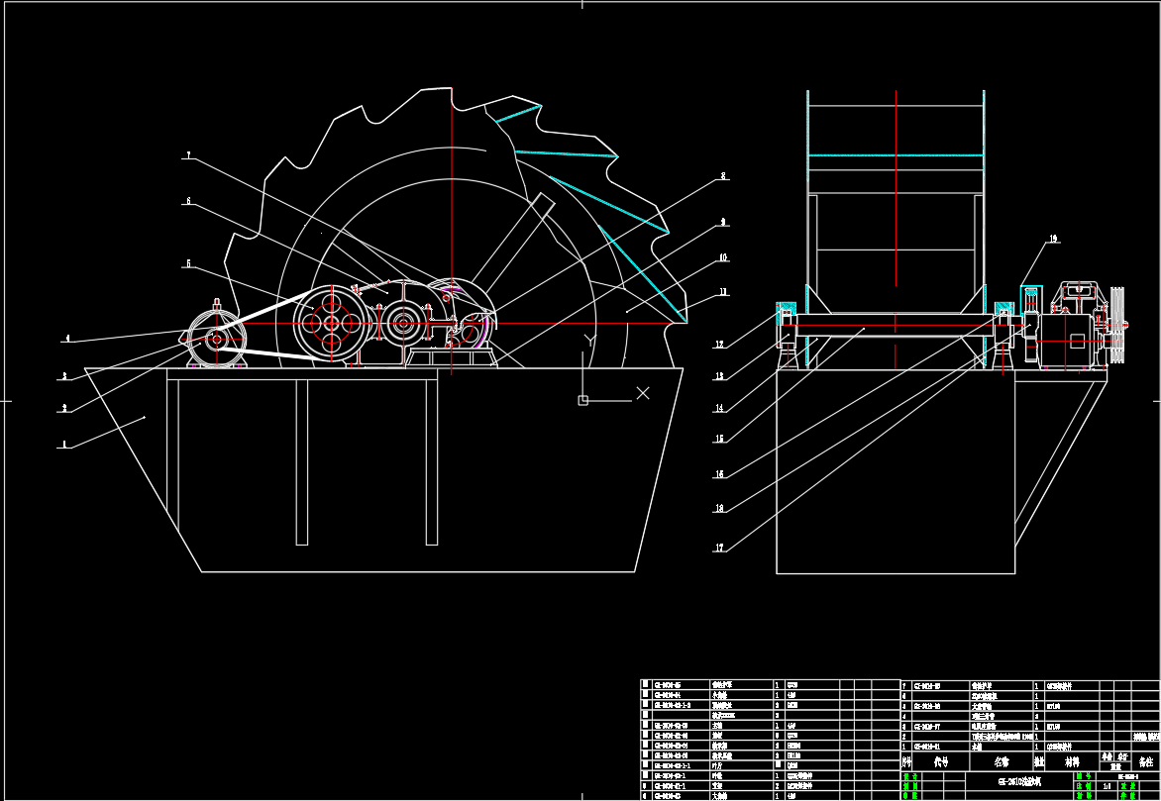
Task: Select callout number 19 above the motor
Action: coord(1053,239)
